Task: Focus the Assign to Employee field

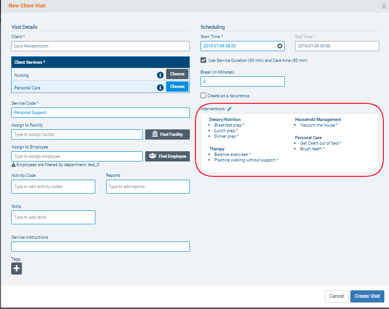Action: click(77, 156)
